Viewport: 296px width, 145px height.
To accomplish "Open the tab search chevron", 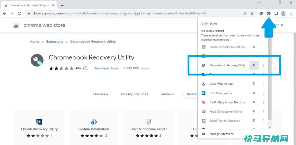I will point(259,3).
